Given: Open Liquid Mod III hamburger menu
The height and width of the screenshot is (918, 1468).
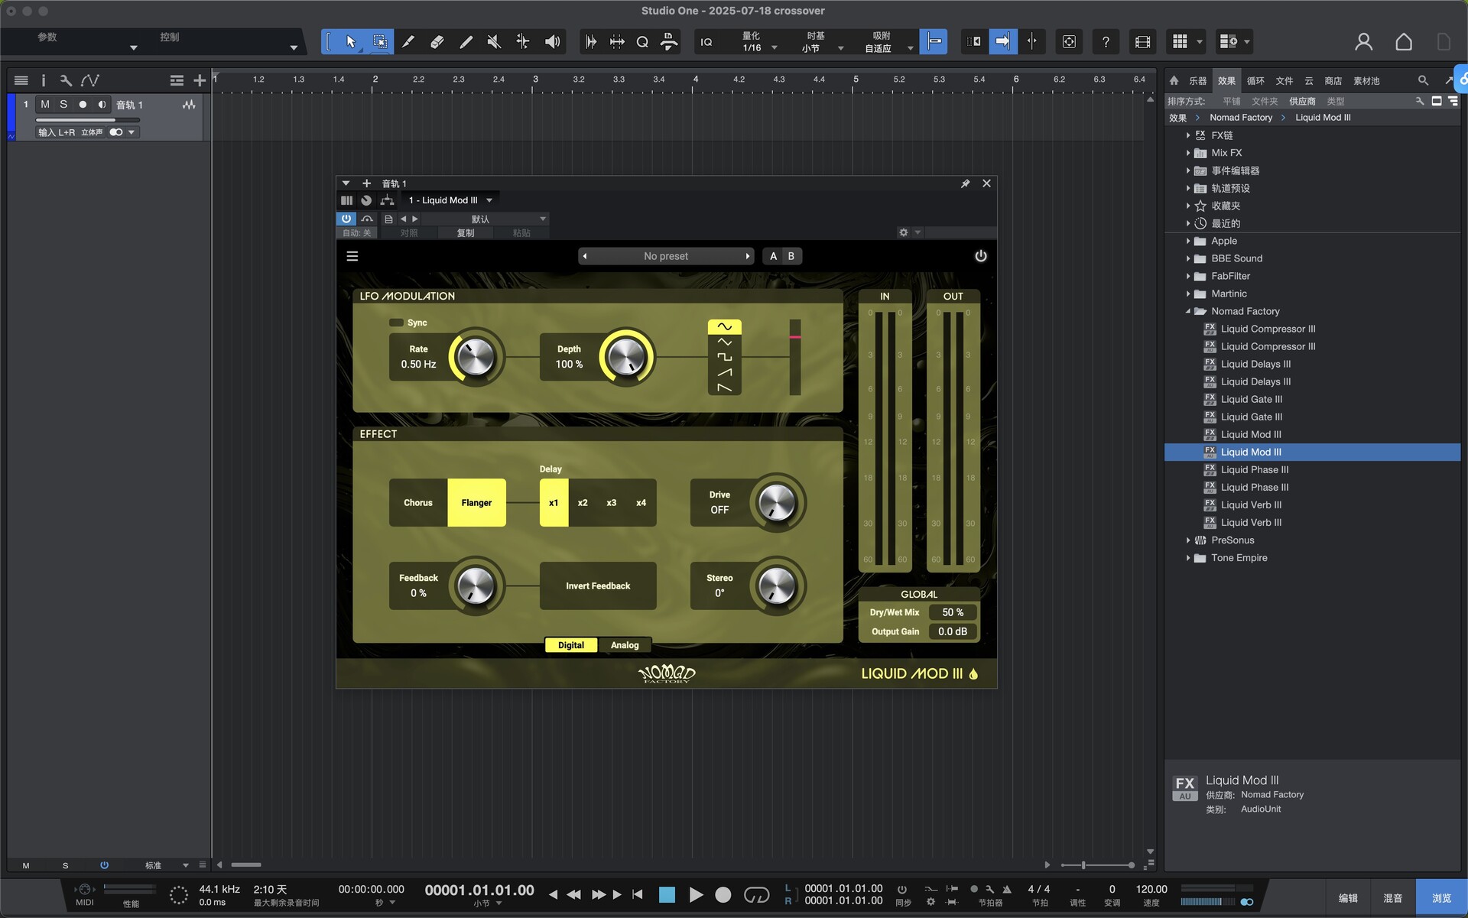Looking at the screenshot, I should pyautogui.click(x=352, y=256).
